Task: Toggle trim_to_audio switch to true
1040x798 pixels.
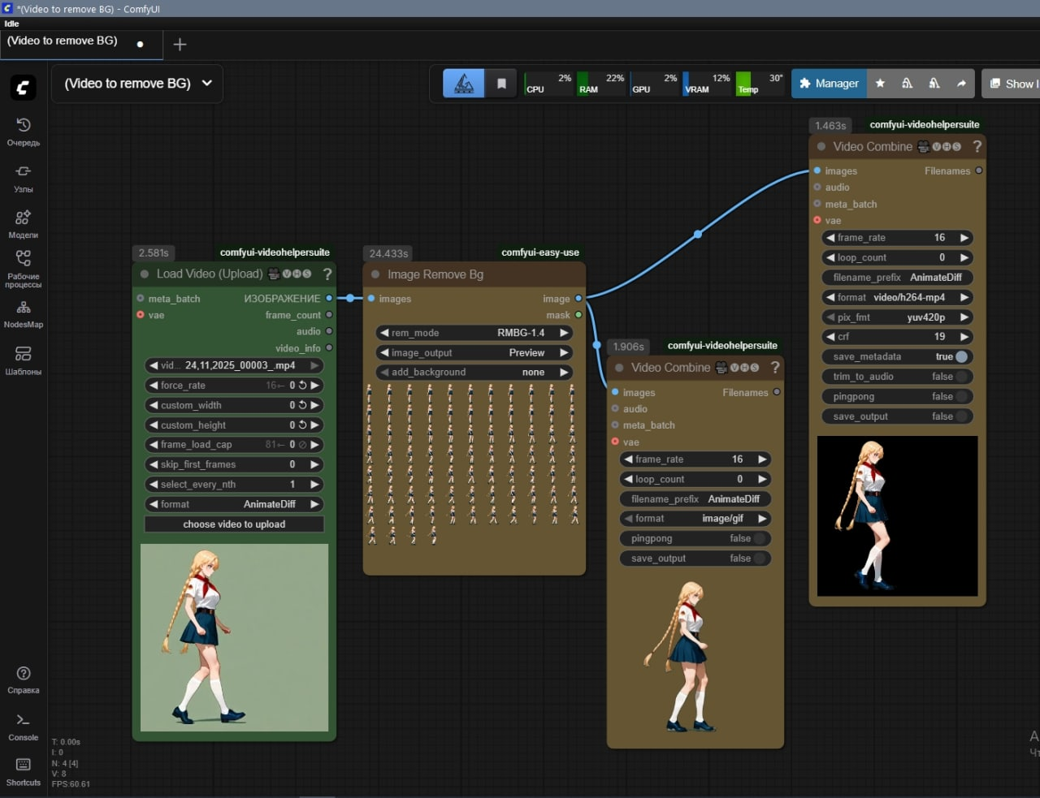Action: click(x=961, y=377)
